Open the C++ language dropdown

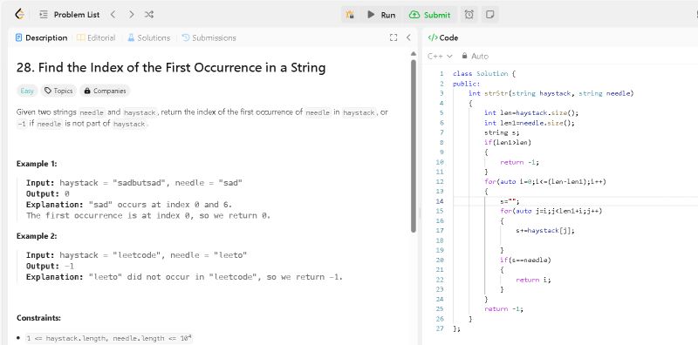(440, 56)
